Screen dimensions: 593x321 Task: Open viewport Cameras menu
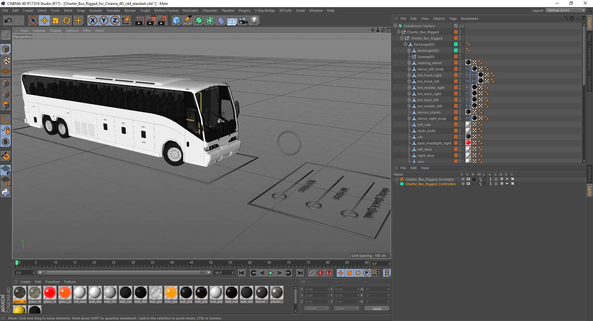[x=39, y=31]
